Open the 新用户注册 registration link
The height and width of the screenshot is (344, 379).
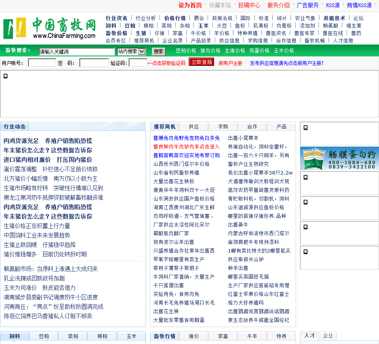click(230, 63)
